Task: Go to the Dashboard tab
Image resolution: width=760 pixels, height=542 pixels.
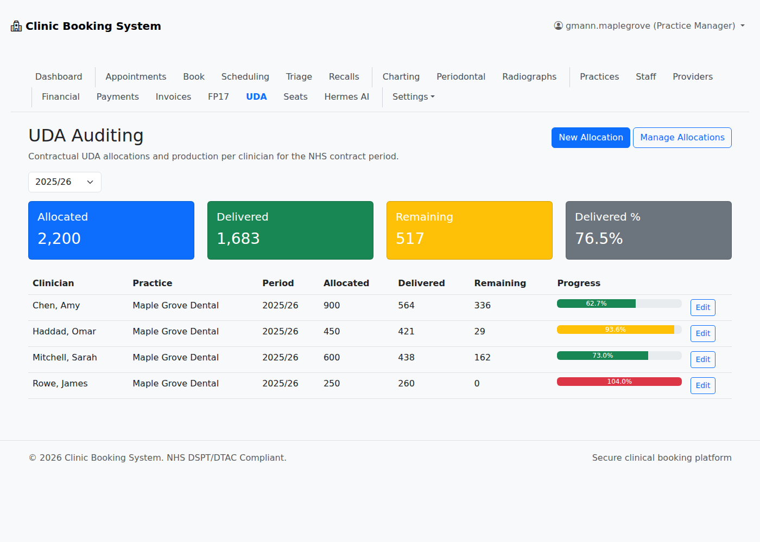Action: pos(59,76)
